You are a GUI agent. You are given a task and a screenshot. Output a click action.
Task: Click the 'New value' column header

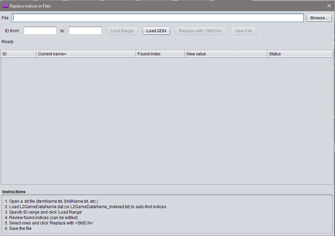point(226,54)
